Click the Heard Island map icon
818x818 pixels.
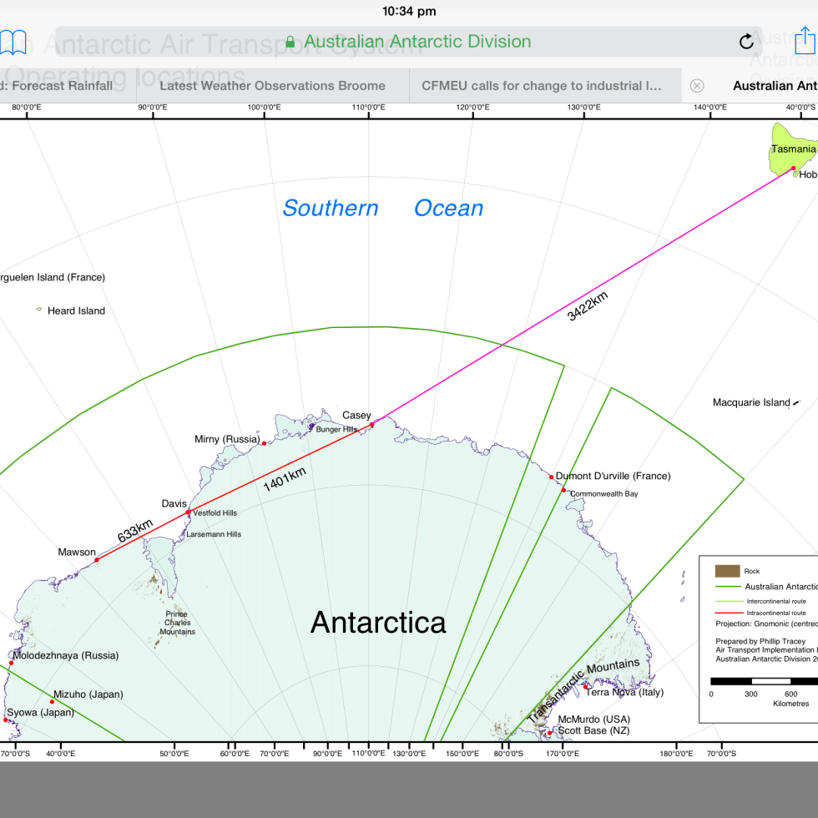[x=38, y=310]
